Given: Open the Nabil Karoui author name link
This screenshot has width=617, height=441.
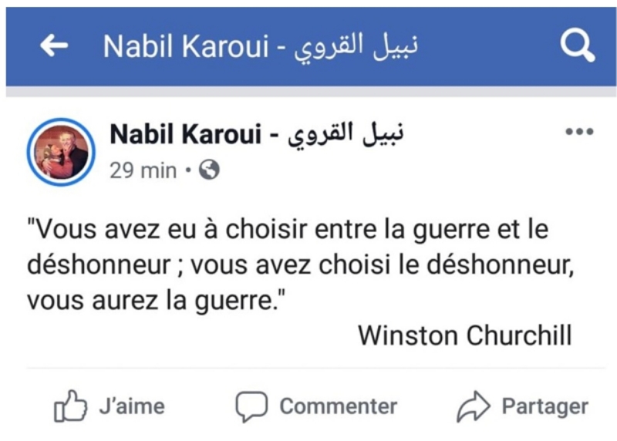Looking at the screenshot, I should tap(185, 135).
